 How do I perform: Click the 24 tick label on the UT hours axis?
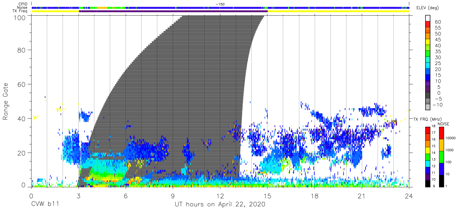point(409,196)
